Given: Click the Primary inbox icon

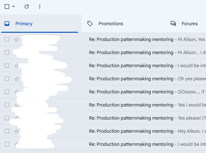Looking at the screenshot, I should point(7,24).
